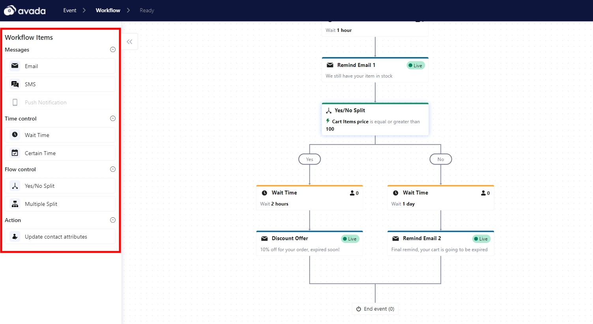
Task: Click the Yes/No Split icon in sidebar
Action: click(15, 186)
